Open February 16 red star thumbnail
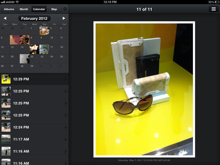220x165 pixels. click(44, 49)
